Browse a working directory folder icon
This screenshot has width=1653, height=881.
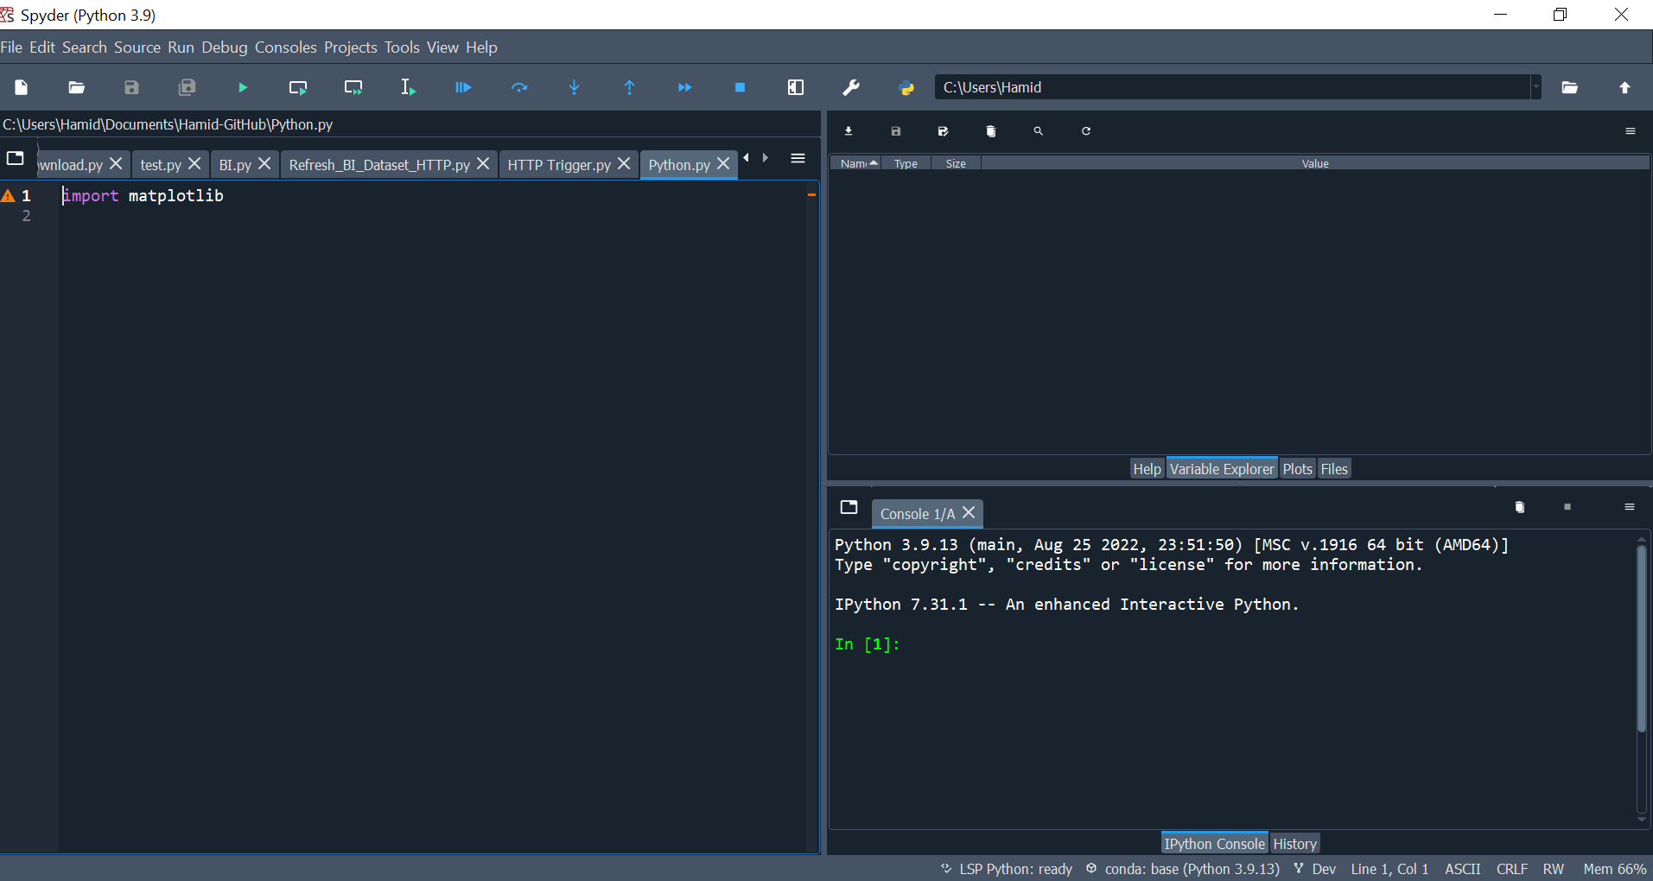point(1570,87)
